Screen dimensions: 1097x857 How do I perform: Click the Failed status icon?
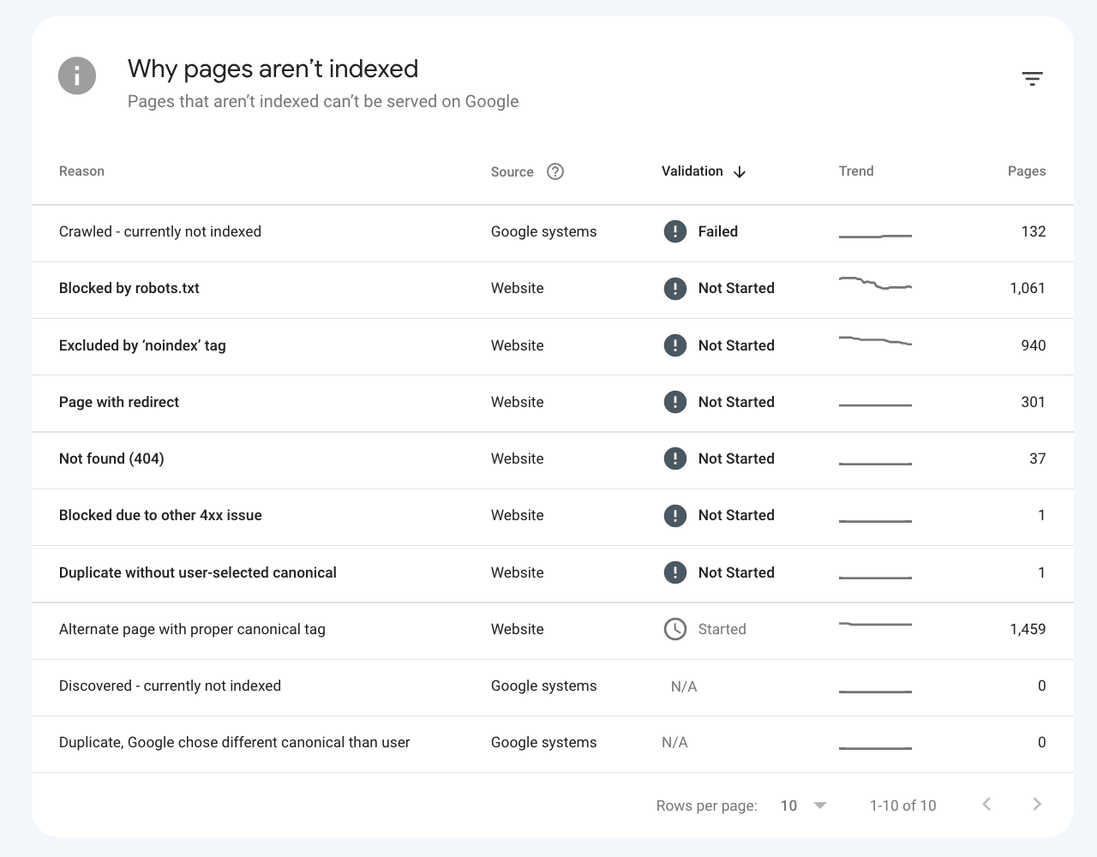tap(675, 231)
